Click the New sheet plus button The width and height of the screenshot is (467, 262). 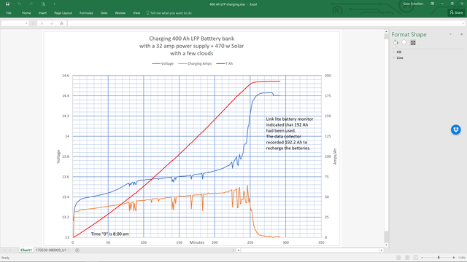[77, 250]
